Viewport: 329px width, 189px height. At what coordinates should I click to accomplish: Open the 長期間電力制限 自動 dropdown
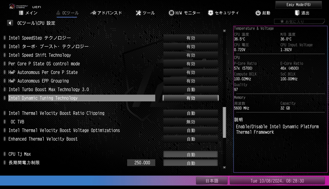point(191,163)
